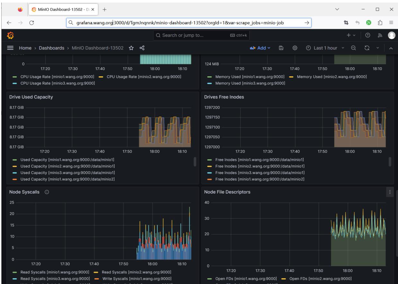Click Search or jump to box
Screen dimensions: 398x284
coord(201,35)
